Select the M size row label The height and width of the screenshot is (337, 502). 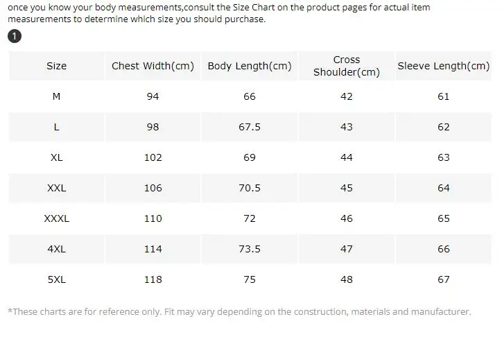57,96
